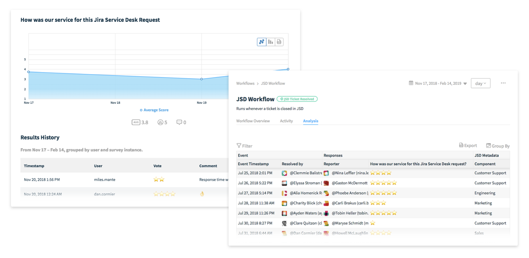Click avatar of Charity Blick

click(284, 203)
